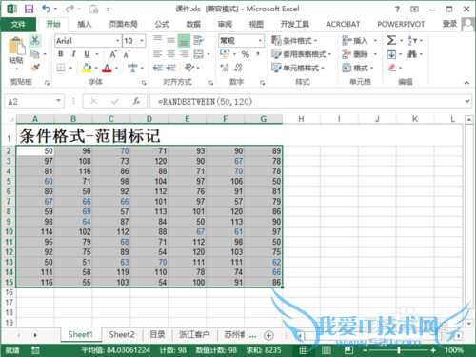This screenshot has height=357, width=476.
Task: Collapse the ribbon with the caret
Action: click(x=466, y=83)
